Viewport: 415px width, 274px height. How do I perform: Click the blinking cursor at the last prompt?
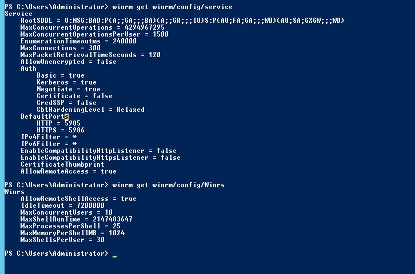[114, 256]
